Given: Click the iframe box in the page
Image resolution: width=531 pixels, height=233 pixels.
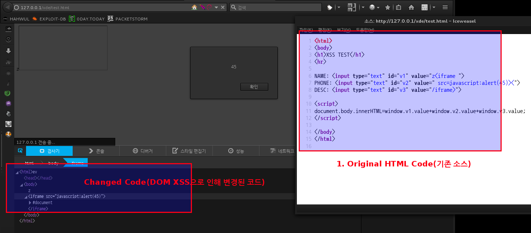Looking at the screenshot, I should point(63,48).
